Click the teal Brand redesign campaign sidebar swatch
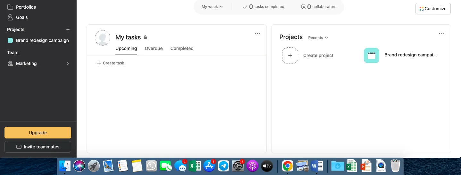Viewport: 461px width, 175px height. click(x=10, y=40)
